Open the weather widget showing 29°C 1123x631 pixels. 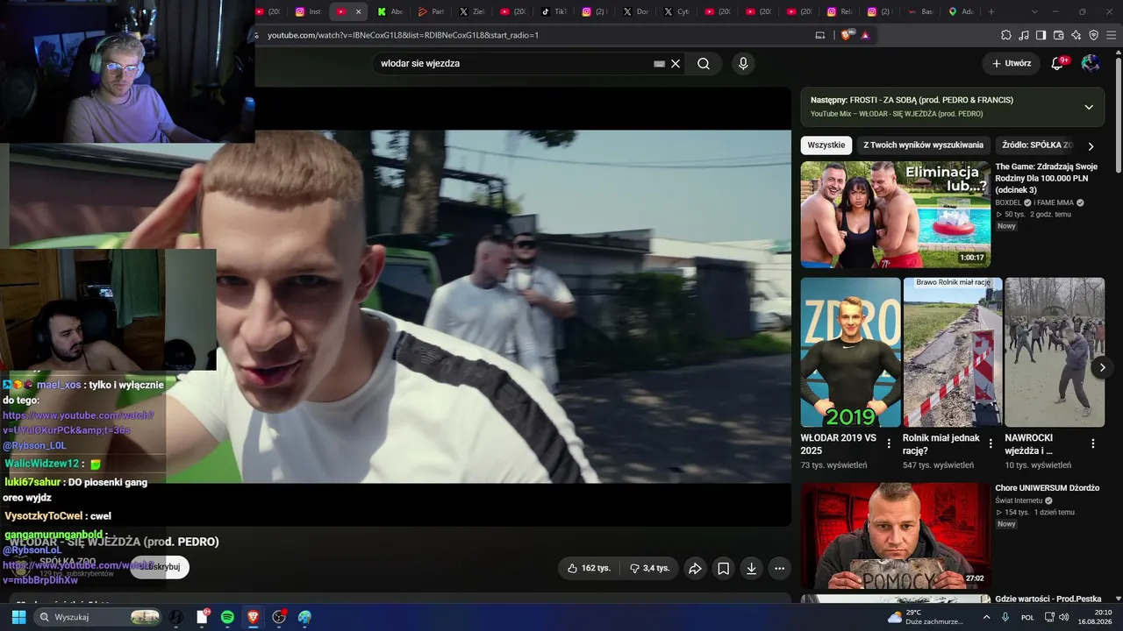pos(925,617)
